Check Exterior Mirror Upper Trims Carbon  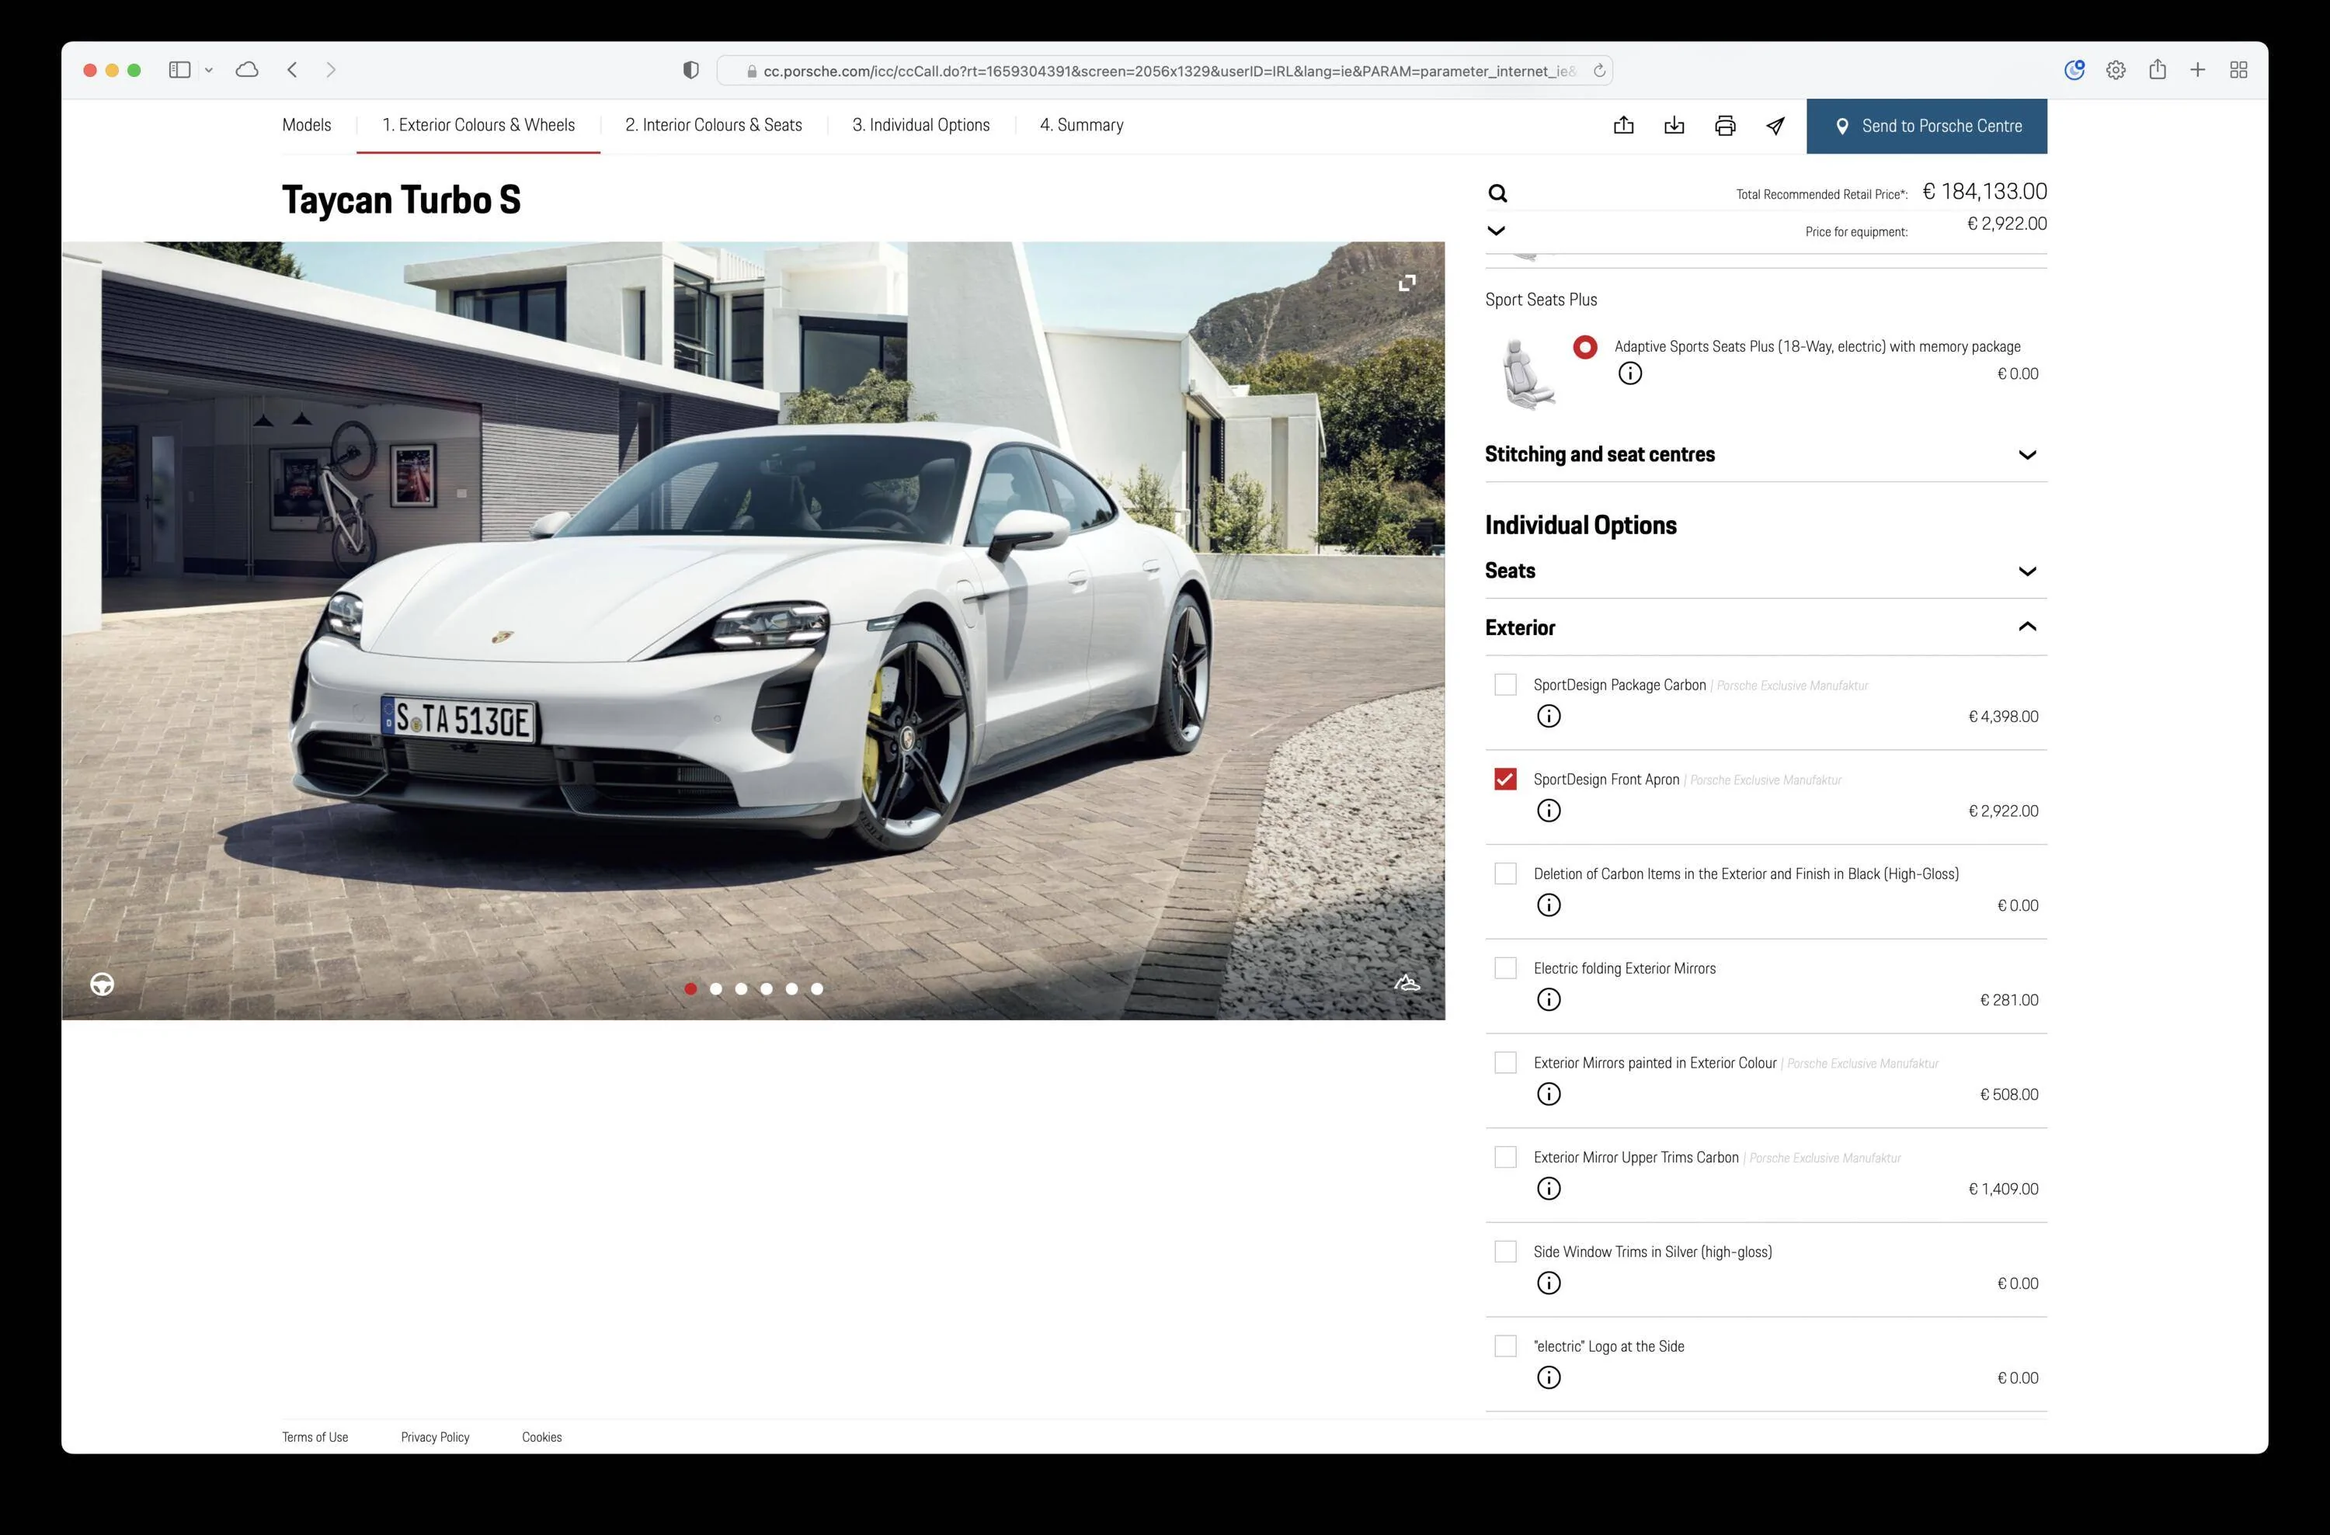click(x=1504, y=1157)
